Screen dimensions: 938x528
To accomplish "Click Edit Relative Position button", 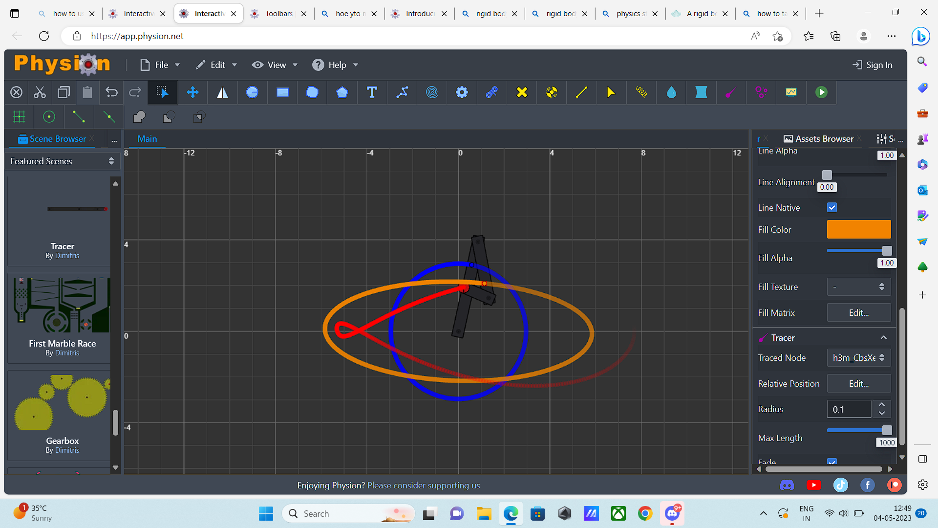I will [x=858, y=383].
